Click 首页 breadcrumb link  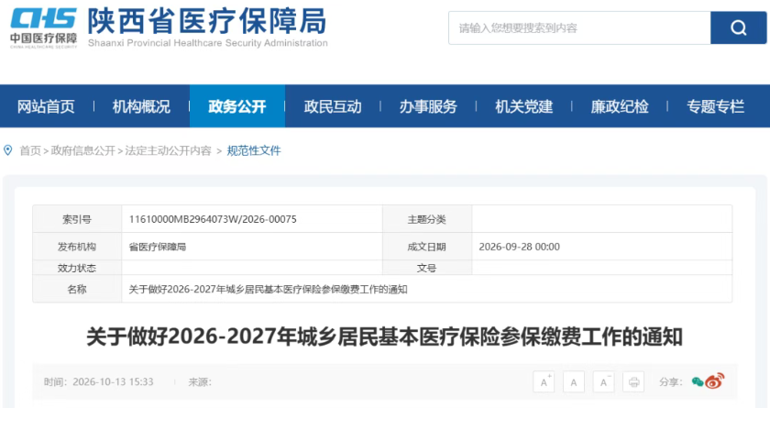click(x=30, y=150)
